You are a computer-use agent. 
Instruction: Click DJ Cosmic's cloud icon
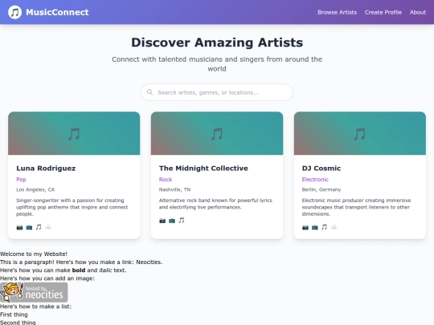[x=334, y=227]
